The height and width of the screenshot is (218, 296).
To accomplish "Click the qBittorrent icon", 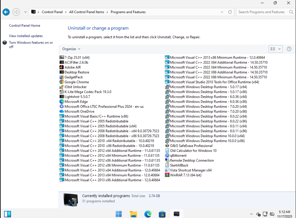I will click(x=167, y=155).
